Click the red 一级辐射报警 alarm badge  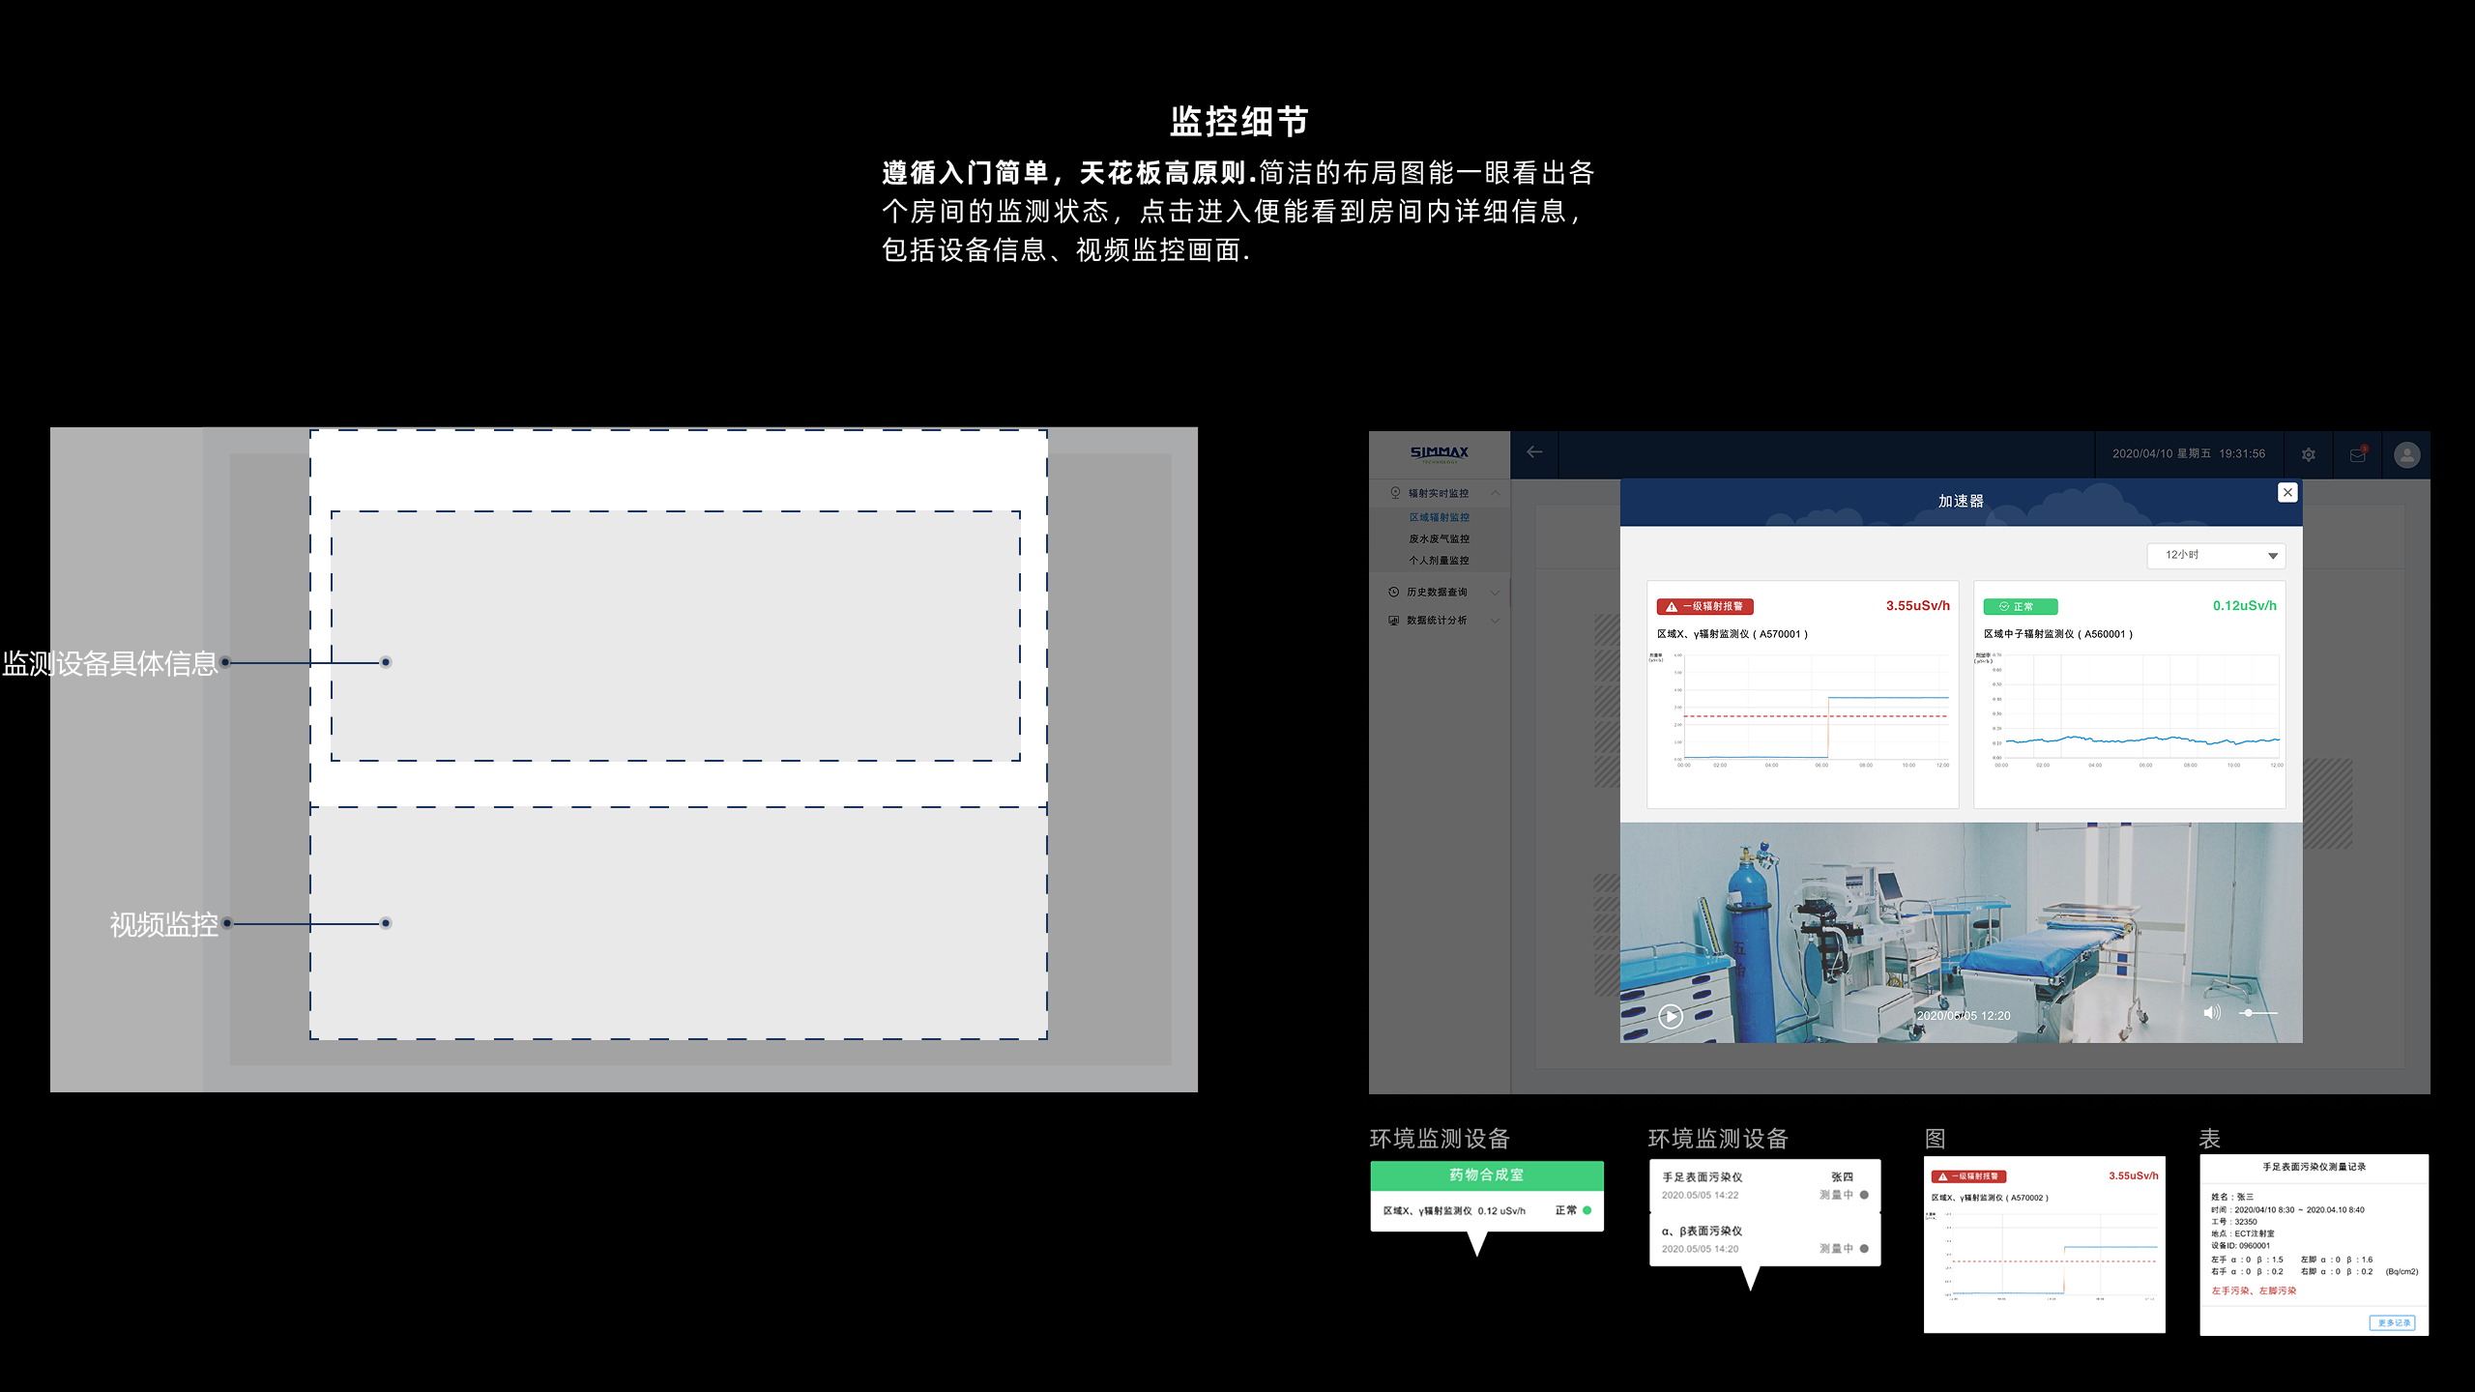[1705, 607]
